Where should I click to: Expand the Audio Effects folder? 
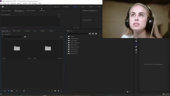coord(67,41)
